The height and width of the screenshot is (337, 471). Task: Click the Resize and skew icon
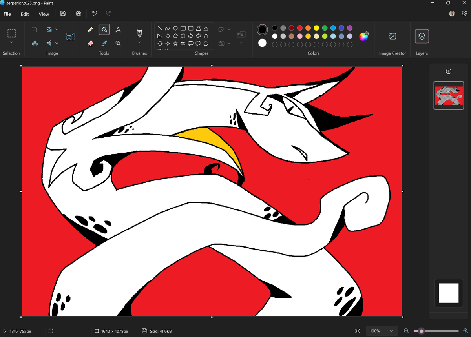pos(70,36)
